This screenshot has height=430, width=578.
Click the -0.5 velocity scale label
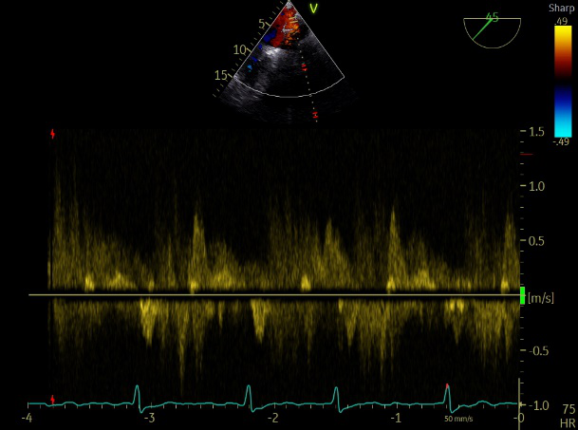pos(537,351)
